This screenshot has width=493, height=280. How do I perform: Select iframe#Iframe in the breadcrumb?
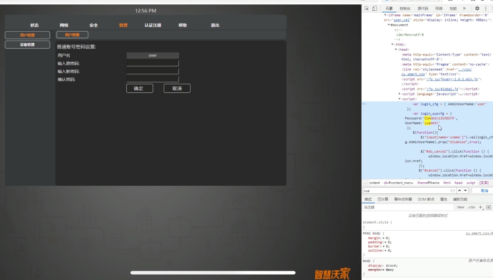pyautogui.click(x=428, y=183)
